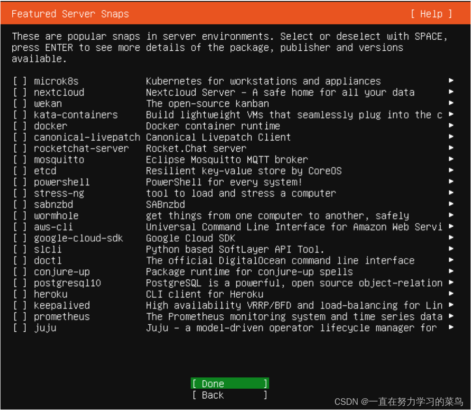Select the aws-cli snap name

[x=53, y=227]
